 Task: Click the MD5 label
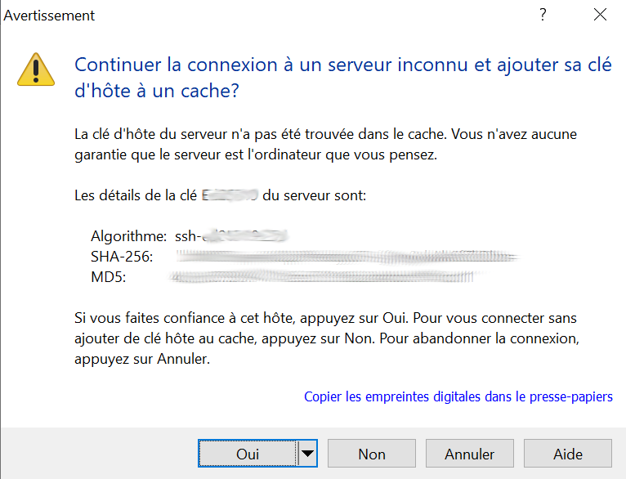108,277
